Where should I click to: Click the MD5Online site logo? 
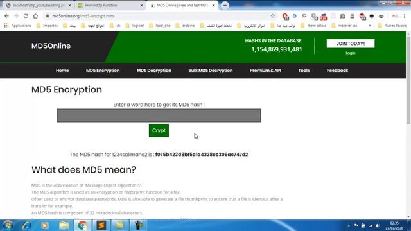tap(51, 46)
